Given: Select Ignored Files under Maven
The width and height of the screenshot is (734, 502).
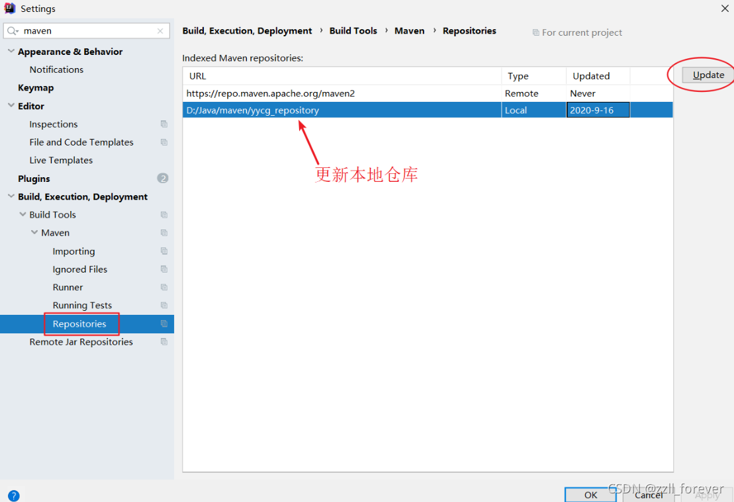Looking at the screenshot, I should [79, 269].
